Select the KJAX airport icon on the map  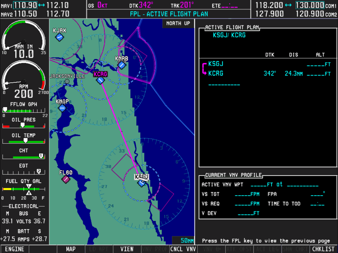(59, 38)
